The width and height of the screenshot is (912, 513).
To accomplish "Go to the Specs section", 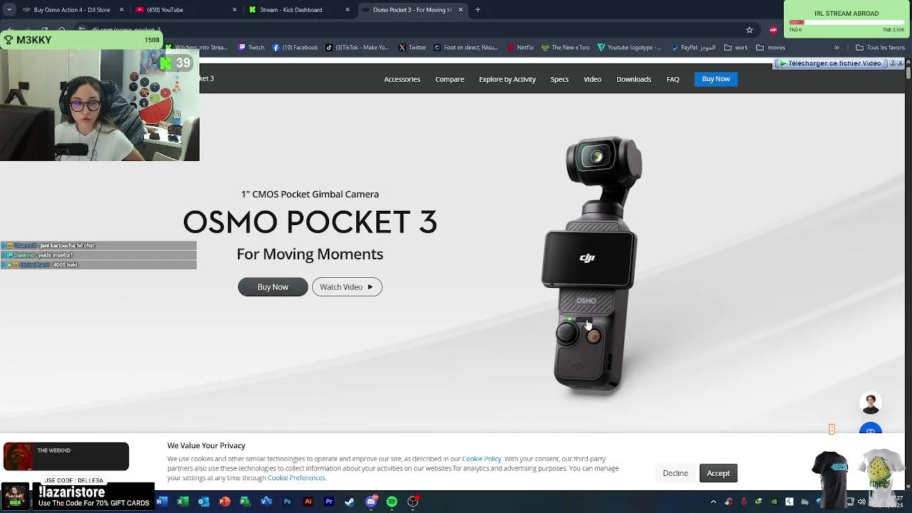I will tap(559, 79).
